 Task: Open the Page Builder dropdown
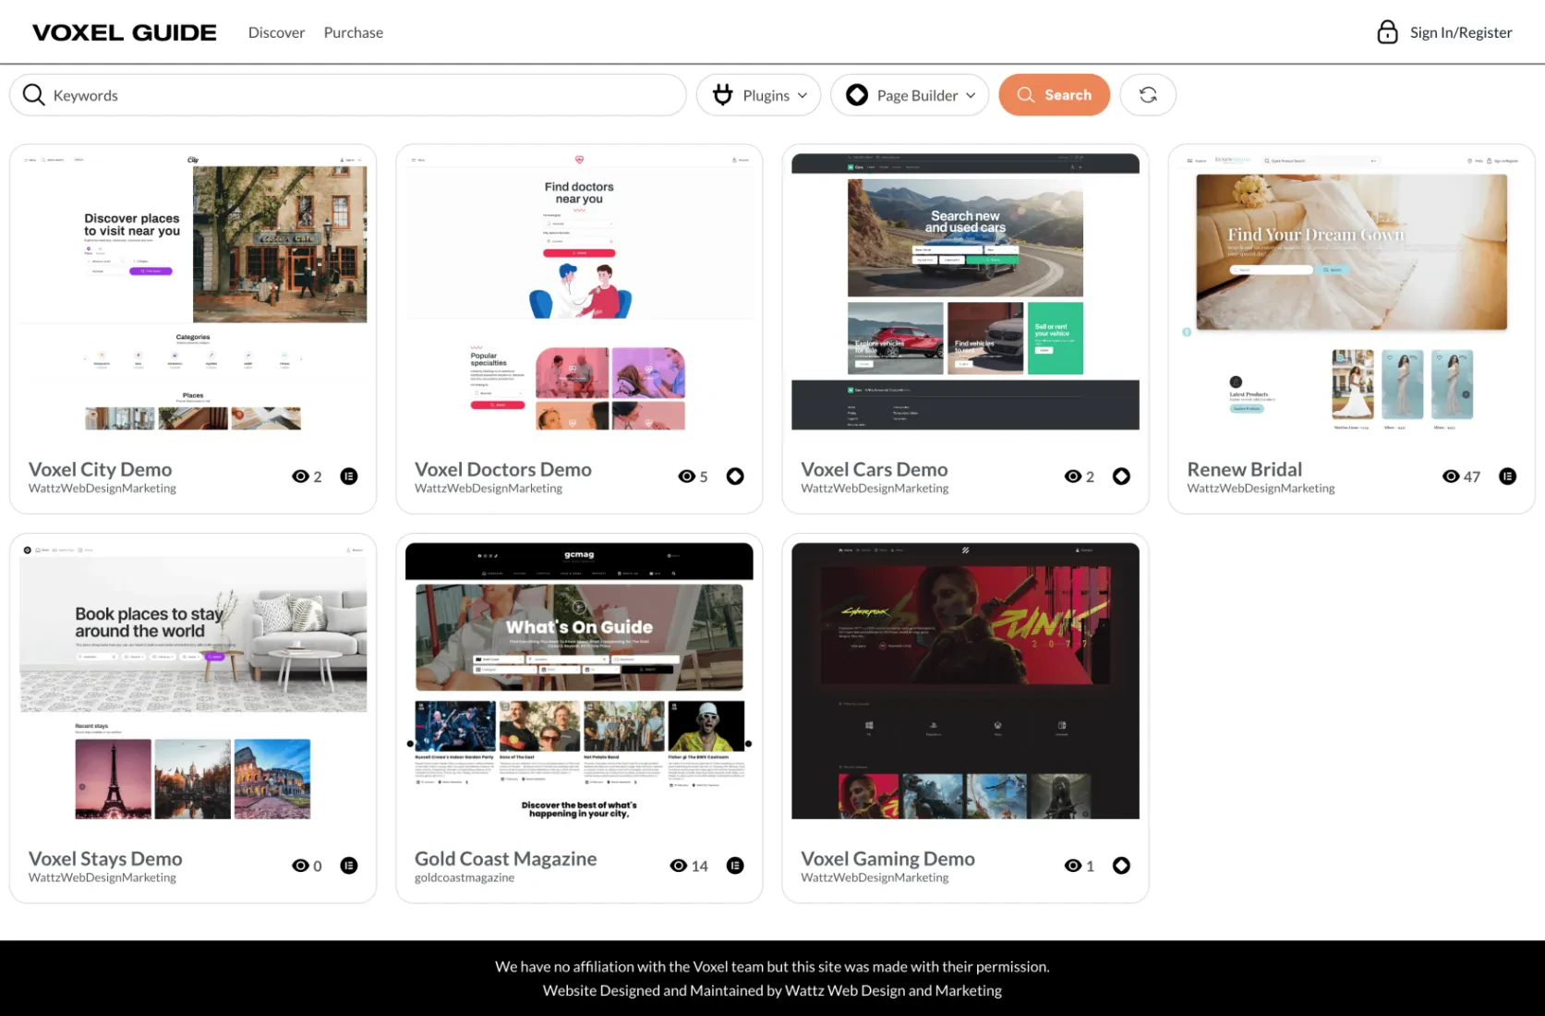point(910,95)
